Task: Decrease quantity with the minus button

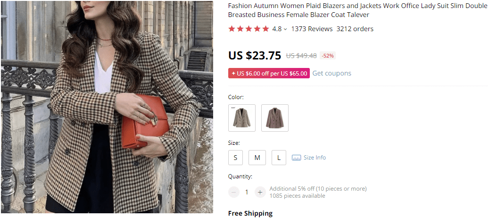Action: pyautogui.click(x=234, y=192)
